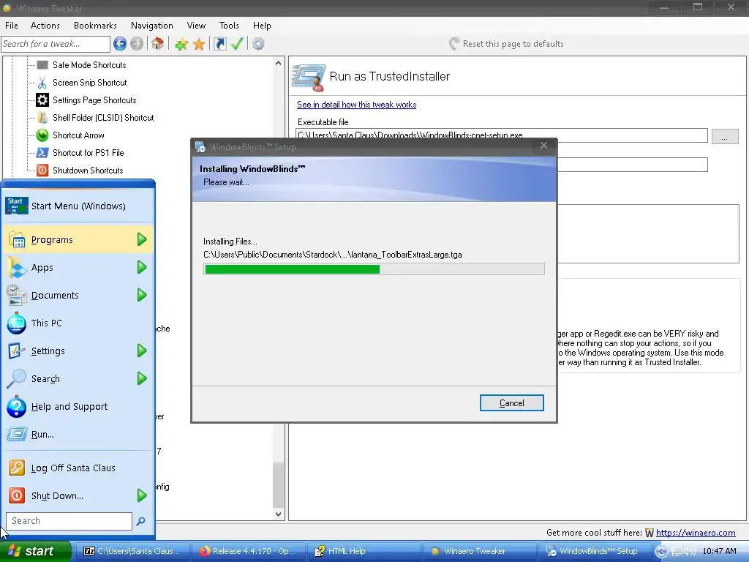Click the This PC monitor icon
Image resolution: width=749 pixels, height=562 pixels.
(17, 323)
